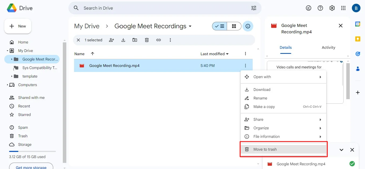Click the Share icon next to 1 selected
Screen dimensions: 365x169
click(111, 40)
